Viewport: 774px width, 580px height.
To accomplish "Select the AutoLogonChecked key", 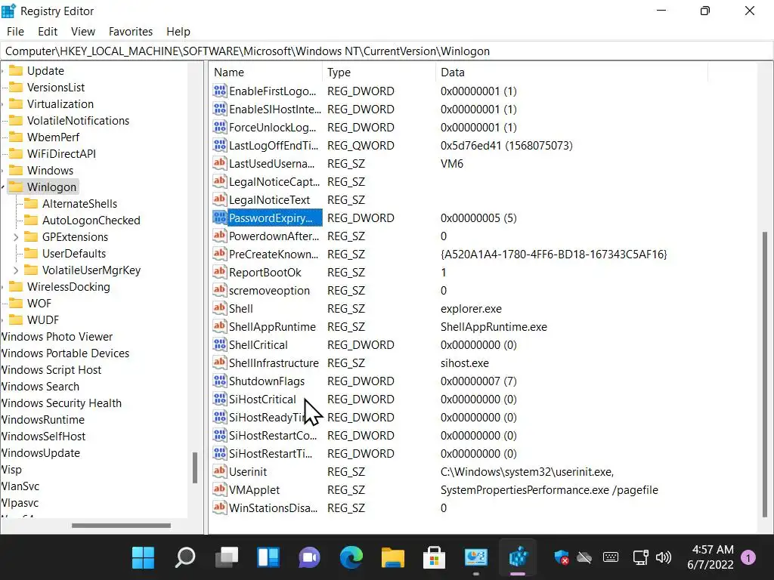I will point(91,221).
